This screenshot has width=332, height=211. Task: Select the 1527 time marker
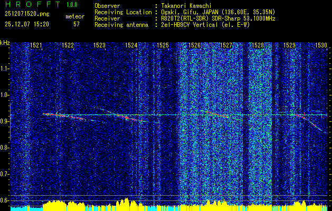coord(226,46)
